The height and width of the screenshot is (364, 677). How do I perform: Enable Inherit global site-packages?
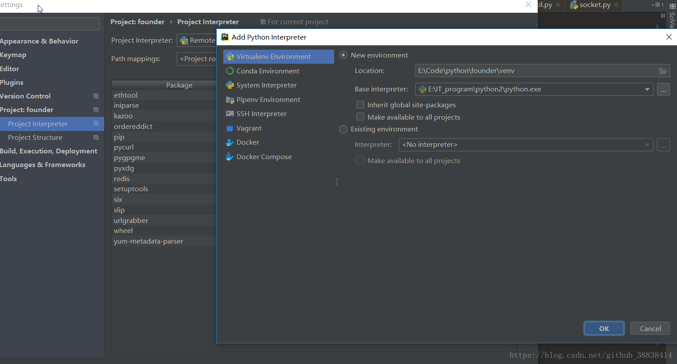[x=360, y=105]
